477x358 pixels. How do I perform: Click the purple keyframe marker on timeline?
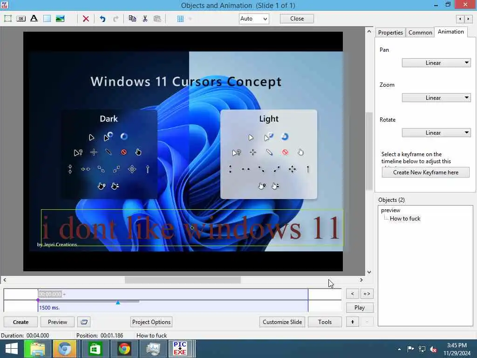(38, 300)
